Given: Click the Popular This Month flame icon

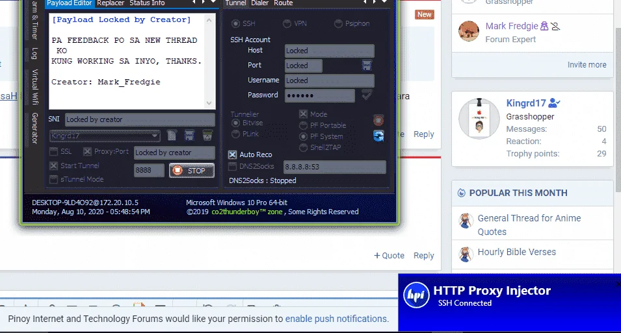Looking at the screenshot, I should click(x=462, y=193).
